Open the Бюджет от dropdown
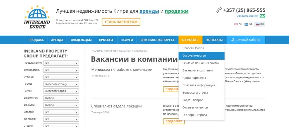Viewport: 289px width, 127px height. pos(61,98)
